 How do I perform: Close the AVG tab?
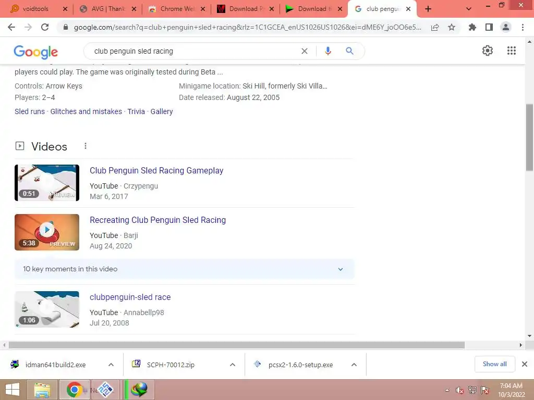(x=134, y=9)
